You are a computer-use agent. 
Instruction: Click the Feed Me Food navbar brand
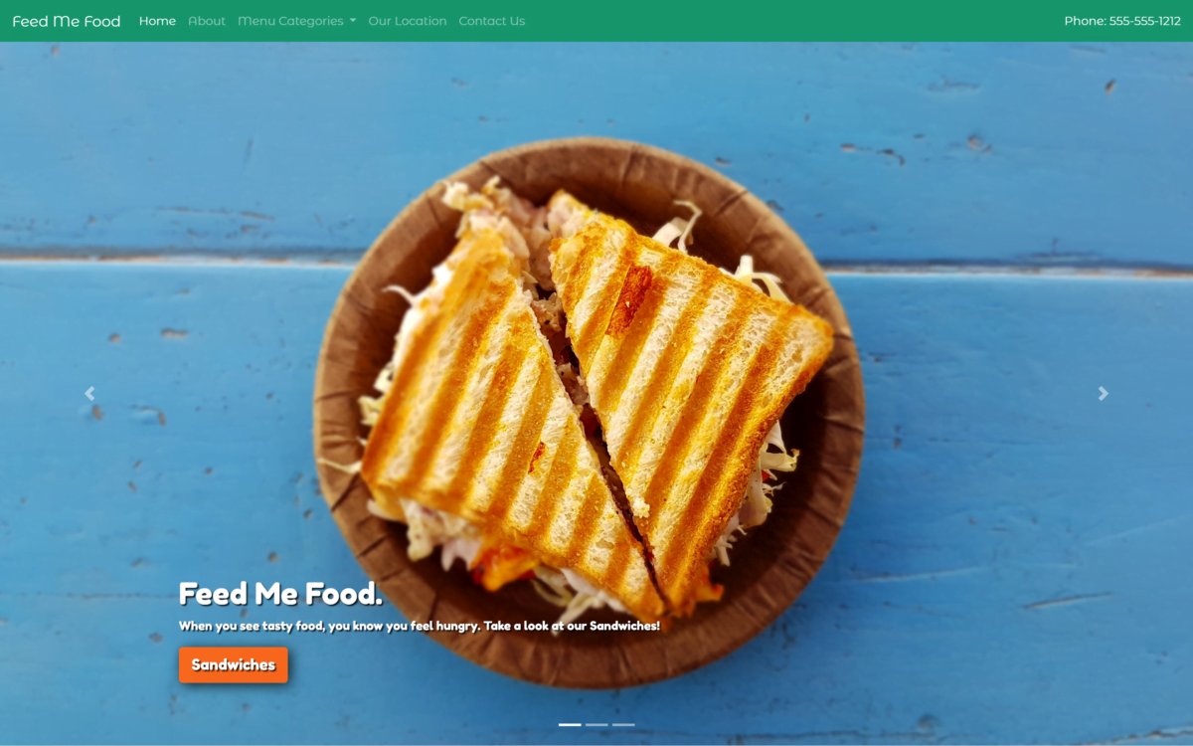[x=67, y=21]
